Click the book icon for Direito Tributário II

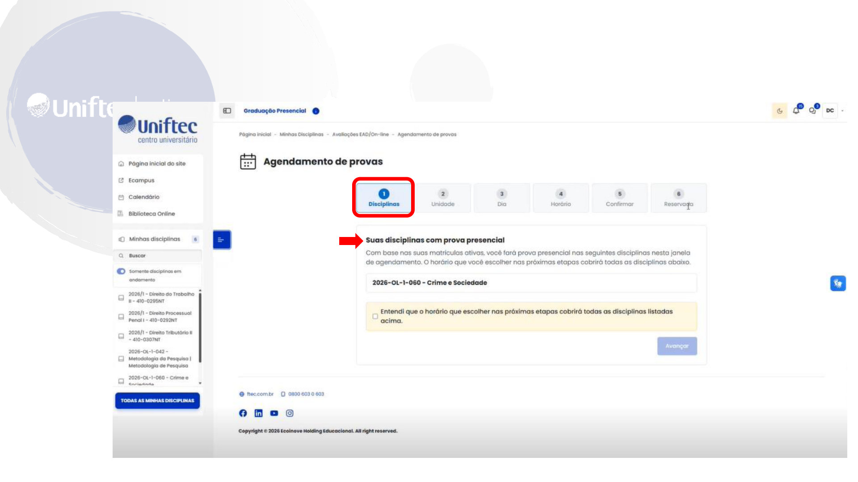click(121, 336)
